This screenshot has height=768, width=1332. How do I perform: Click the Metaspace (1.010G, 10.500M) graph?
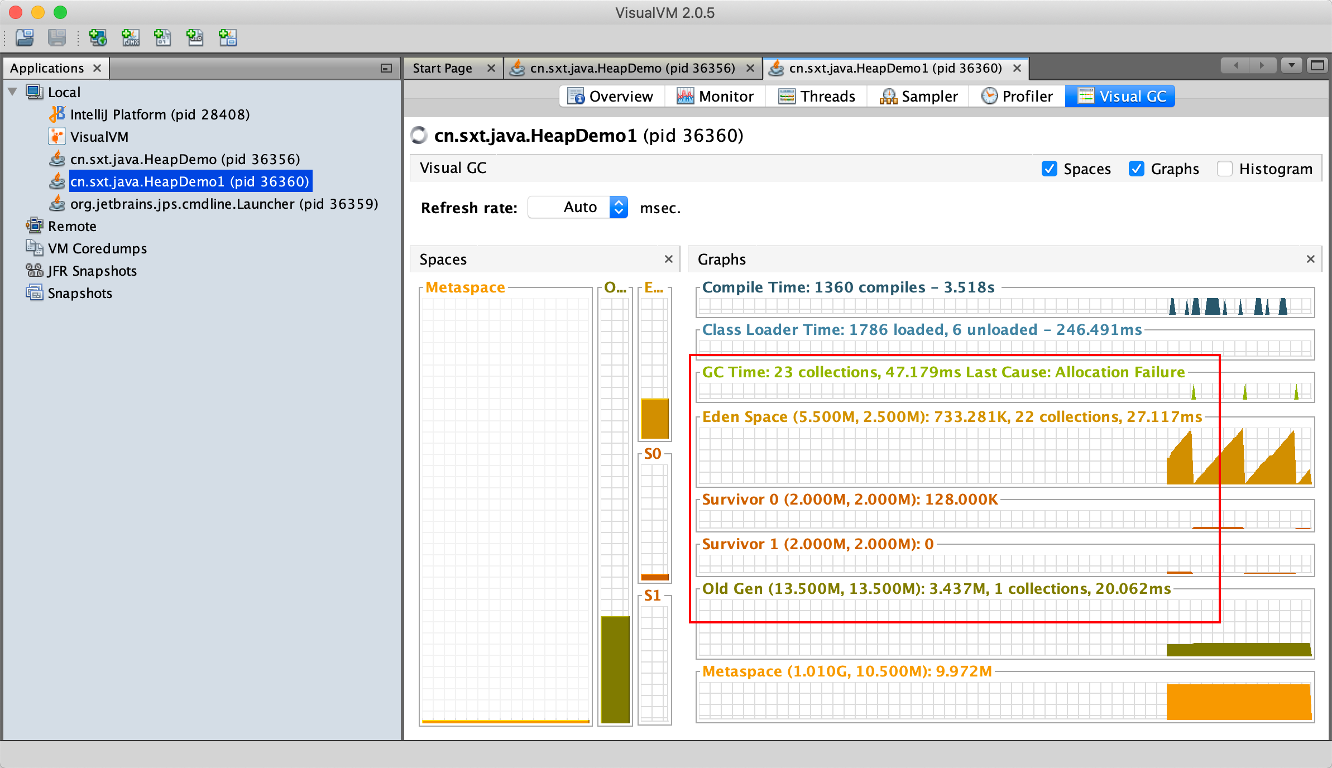(x=1005, y=701)
